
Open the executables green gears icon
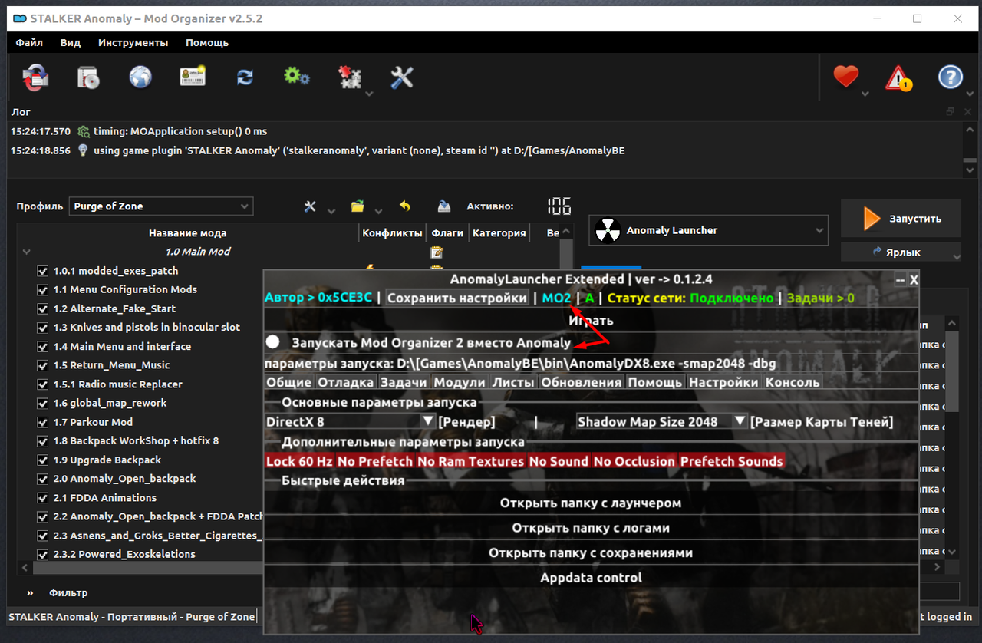coord(297,76)
